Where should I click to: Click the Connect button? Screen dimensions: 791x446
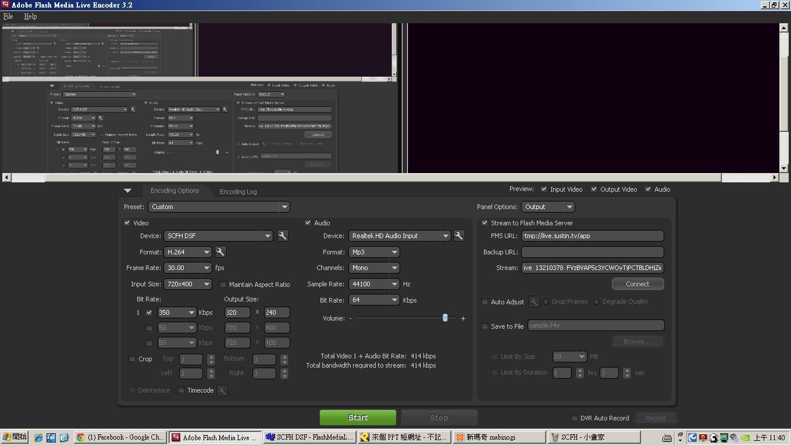pyautogui.click(x=637, y=284)
